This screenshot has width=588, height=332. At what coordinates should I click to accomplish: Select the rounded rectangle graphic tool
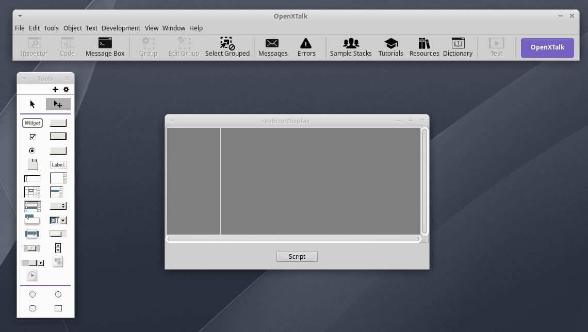click(32, 308)
